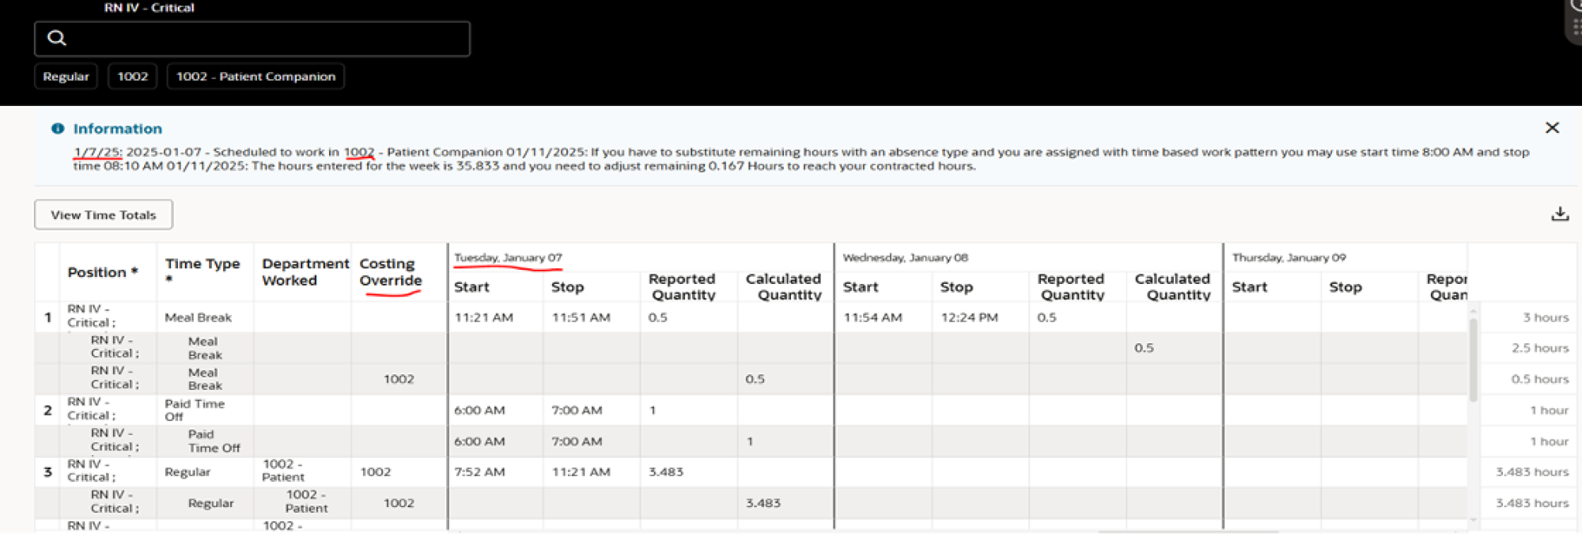The width and height of the screenshot is (1582, 534).
Task: Click Tuesday start time 11:21 AM
Action: point(483,317)
